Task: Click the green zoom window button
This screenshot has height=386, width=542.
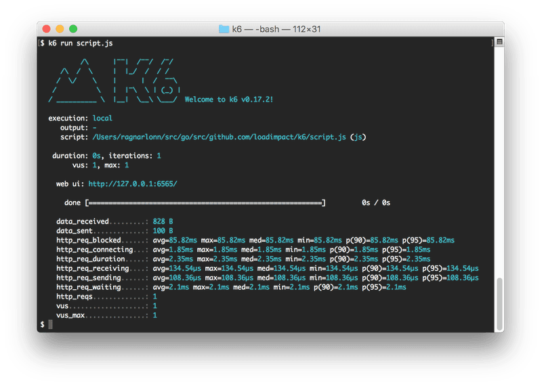Action: [x=73, y=29]
